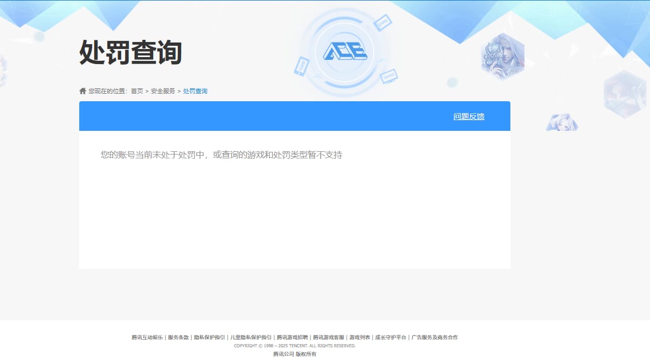Click the 您的账号当前未处于处罚中 message
The image size is (650, 357).
click(222, 155)
